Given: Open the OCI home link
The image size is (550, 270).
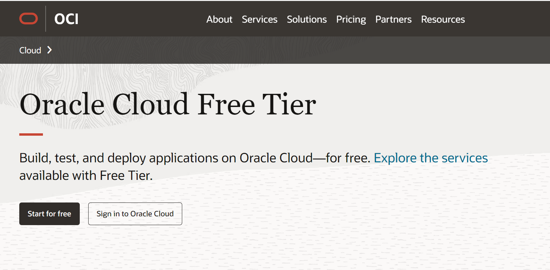Looking at the screenshot, I should click(66, 19).
